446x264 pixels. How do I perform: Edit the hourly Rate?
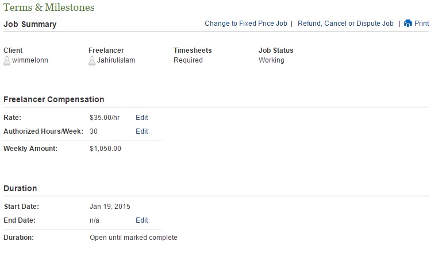click(x=142, y=118)
